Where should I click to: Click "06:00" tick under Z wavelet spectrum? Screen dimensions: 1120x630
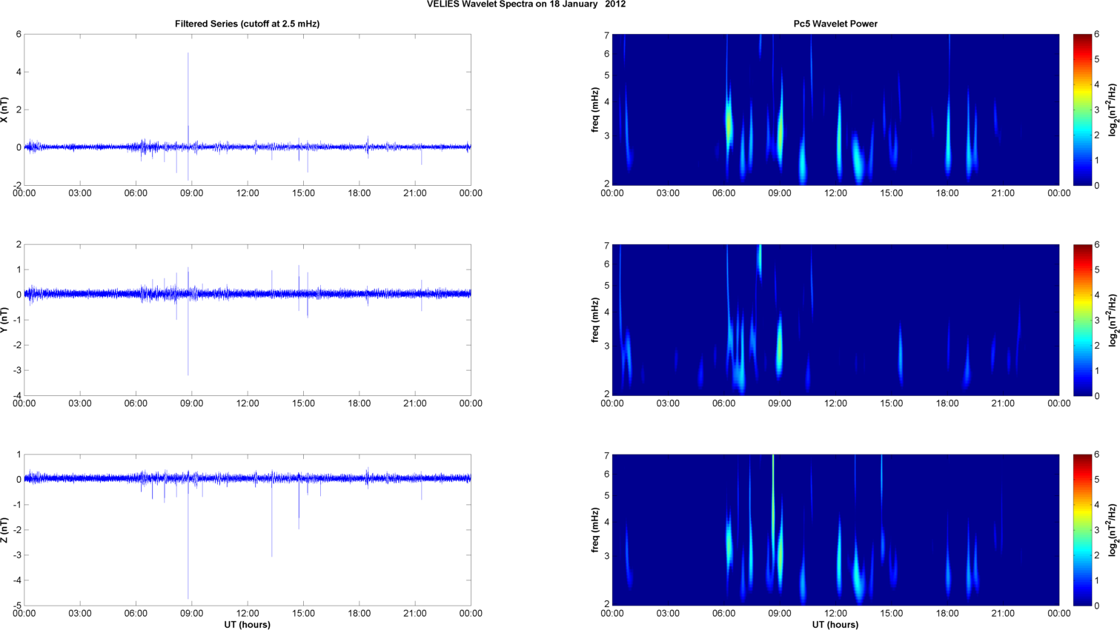pos(724,614)
